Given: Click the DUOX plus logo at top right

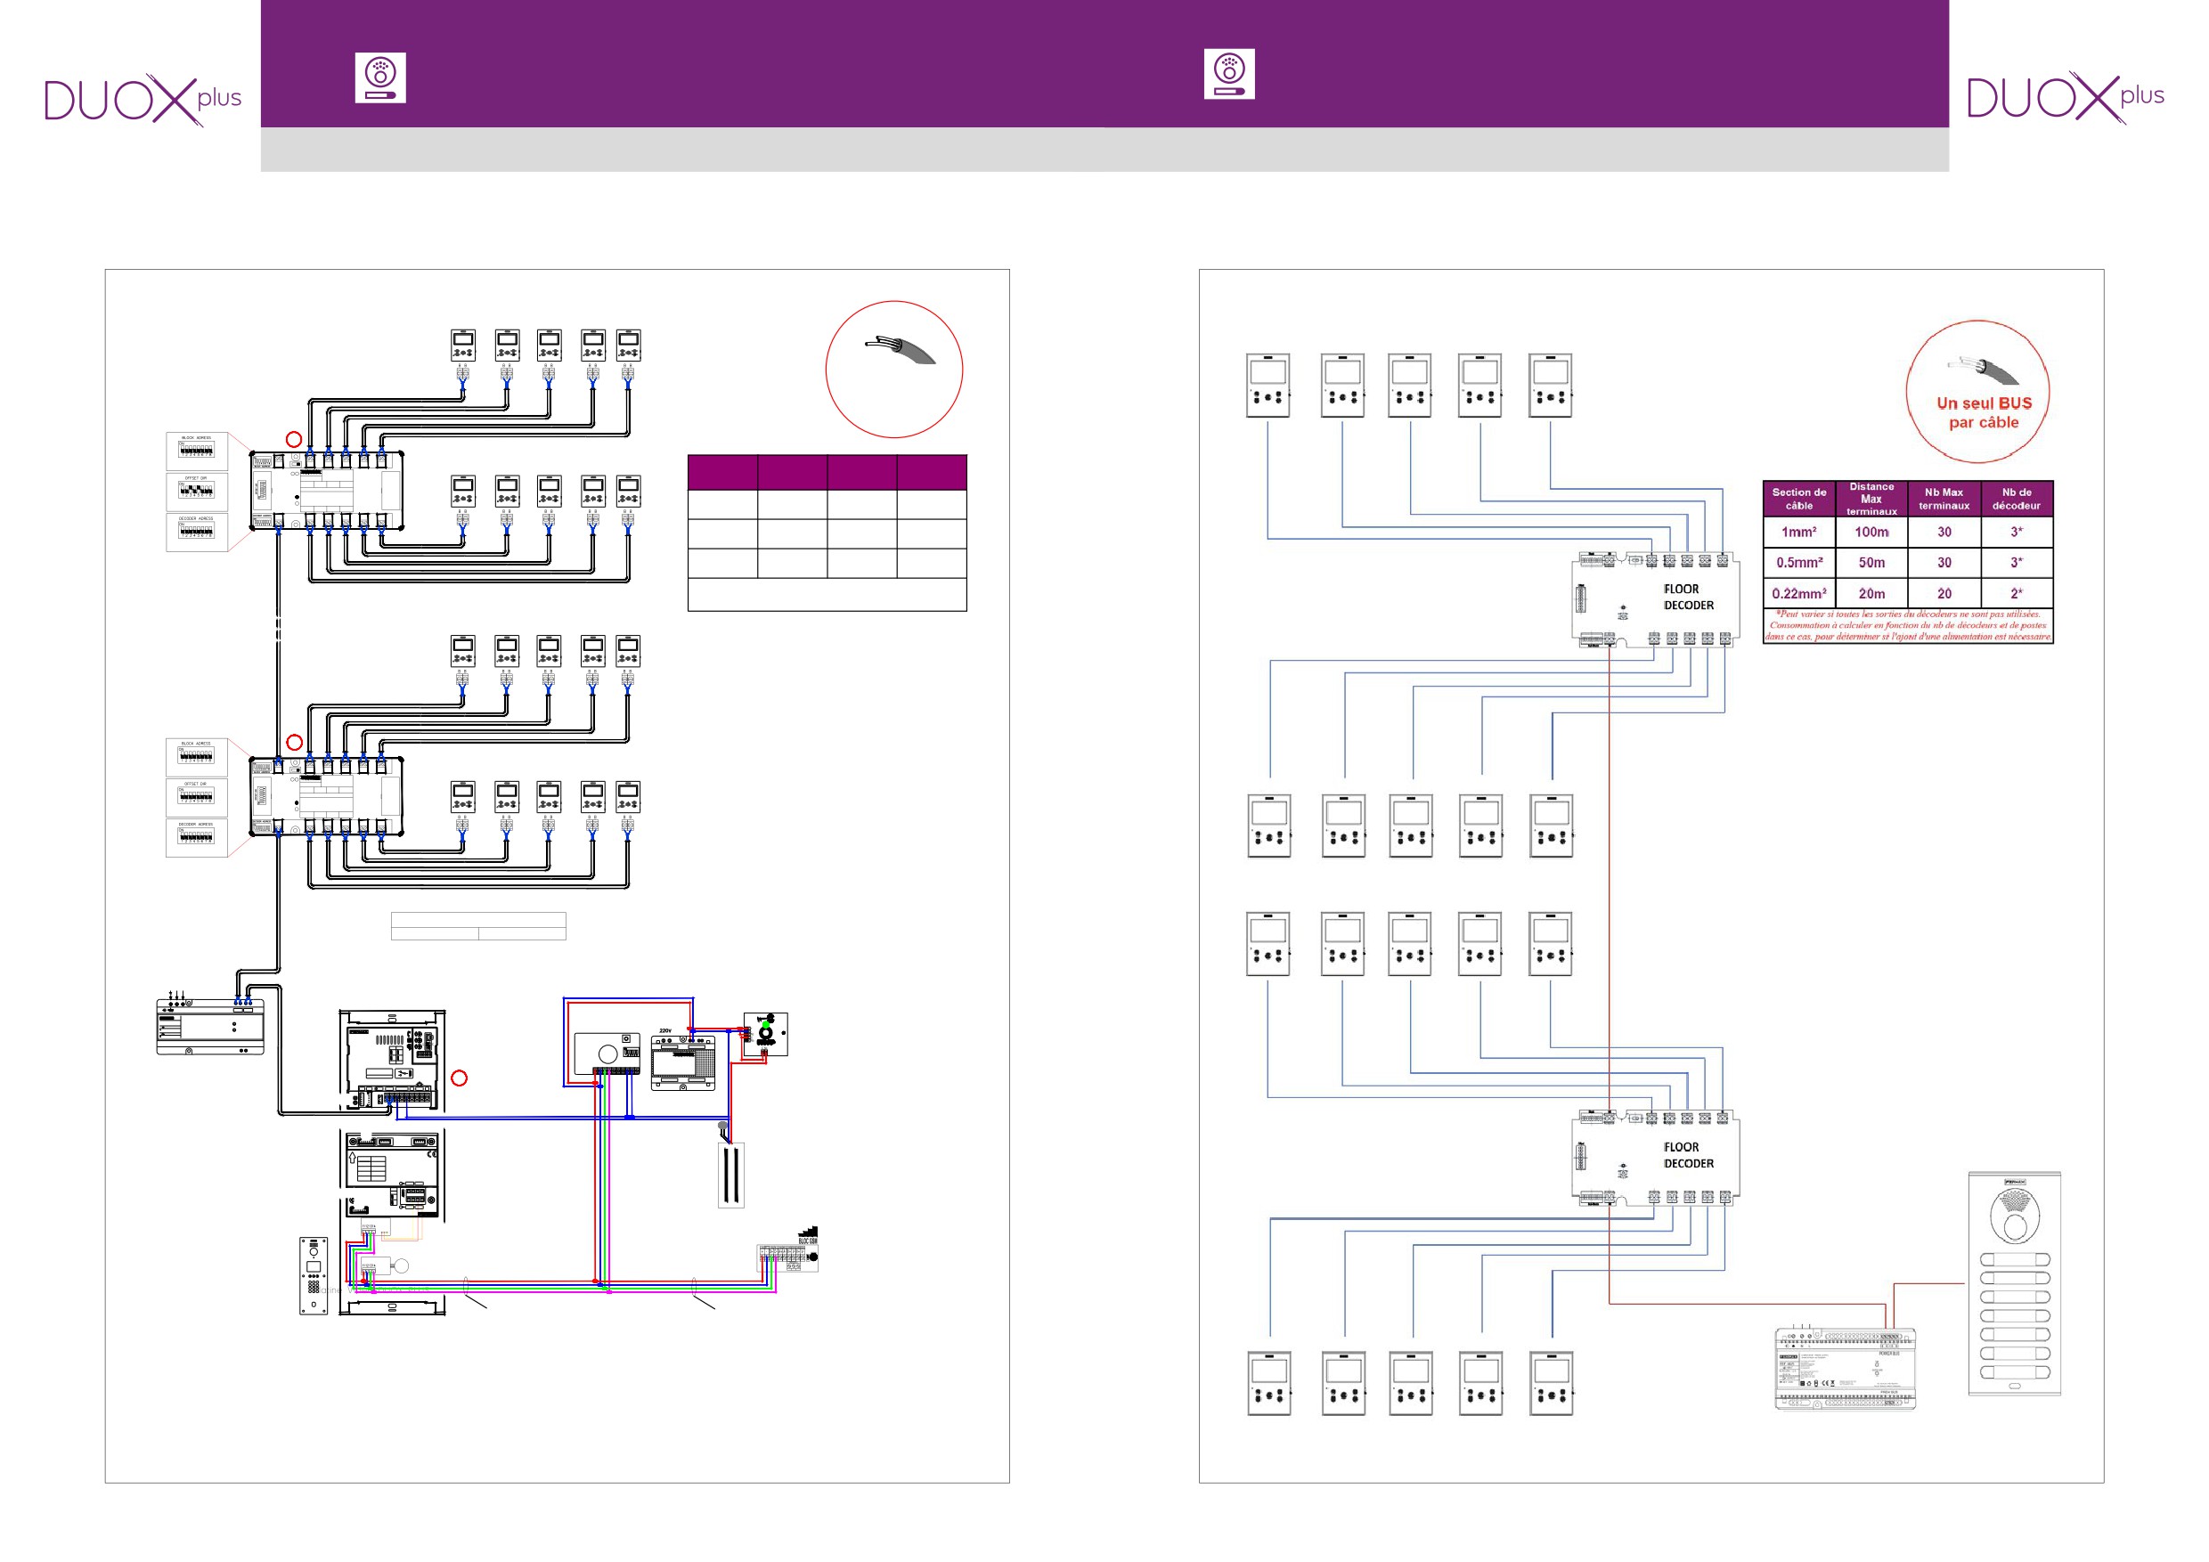Looking at the screenshot, I should [2065, 97].
